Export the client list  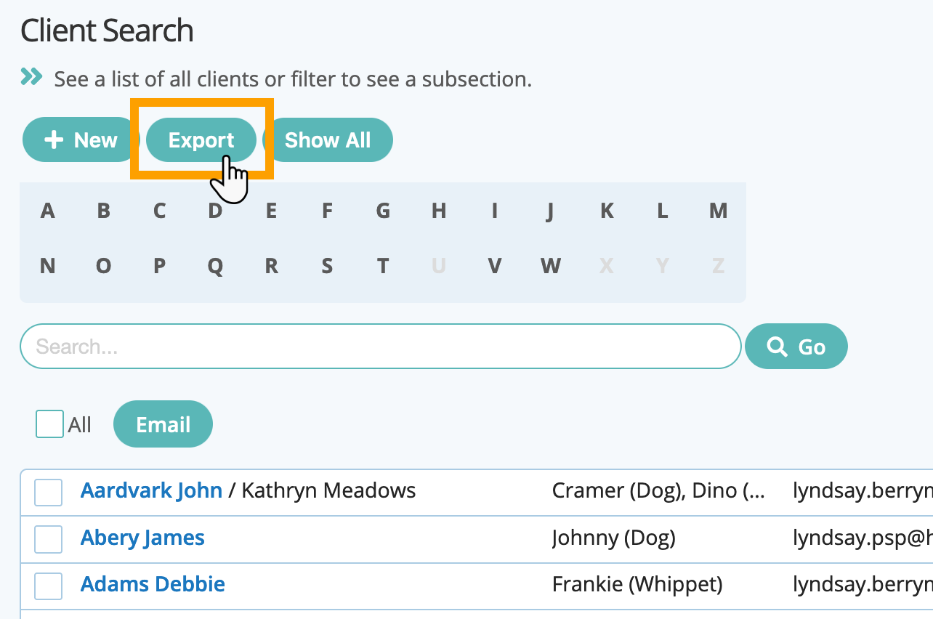click(x=201, y=140)
